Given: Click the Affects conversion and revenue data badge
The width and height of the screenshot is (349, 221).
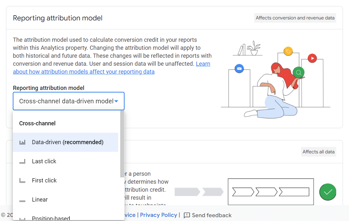Looking at the screenshot, I should tap(295, 18).
